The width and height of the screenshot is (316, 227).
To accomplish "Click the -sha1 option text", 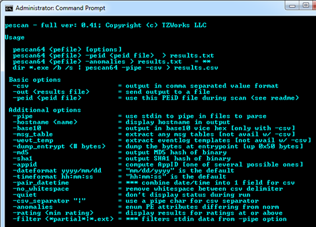I will (x=23, y=158).
